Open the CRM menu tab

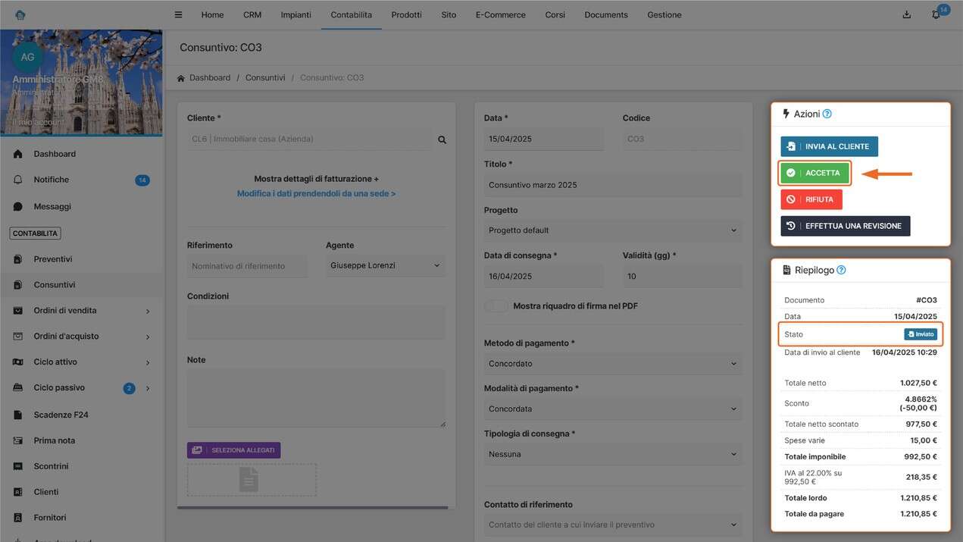(x=252, y=15)
